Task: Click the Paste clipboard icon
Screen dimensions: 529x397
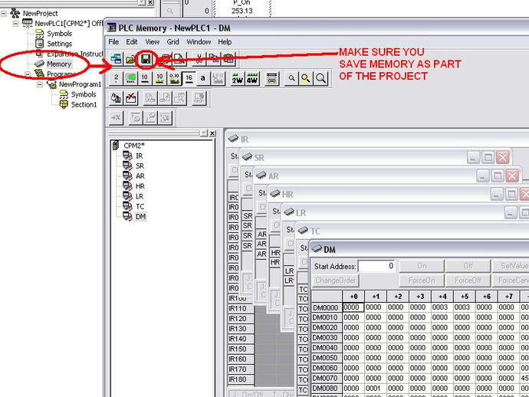Action: (228, 59)
